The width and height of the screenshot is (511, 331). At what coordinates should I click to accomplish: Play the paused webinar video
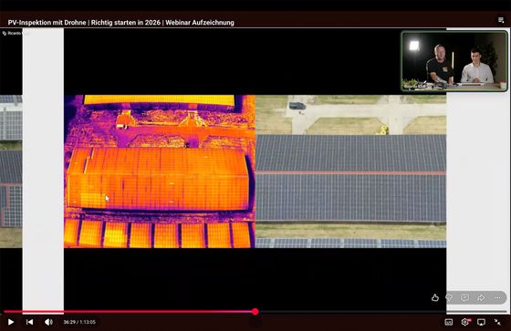pyautogui.click(x=10, y=322)
